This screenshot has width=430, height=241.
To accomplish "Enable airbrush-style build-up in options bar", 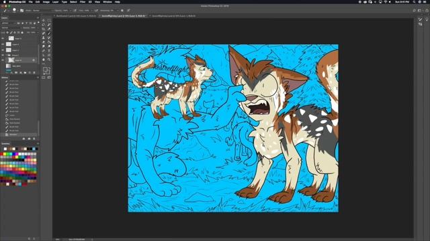I will (95, 11).
